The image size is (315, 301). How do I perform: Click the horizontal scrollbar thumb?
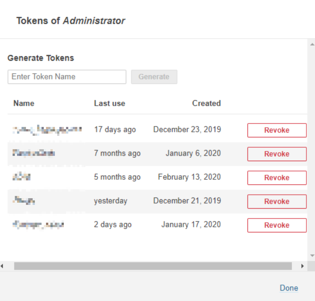point(153,266)
